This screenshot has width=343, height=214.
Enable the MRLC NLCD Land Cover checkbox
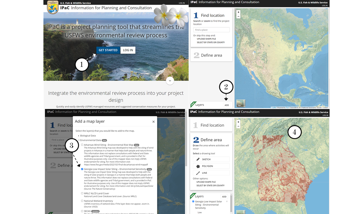[x=82, y=193]
